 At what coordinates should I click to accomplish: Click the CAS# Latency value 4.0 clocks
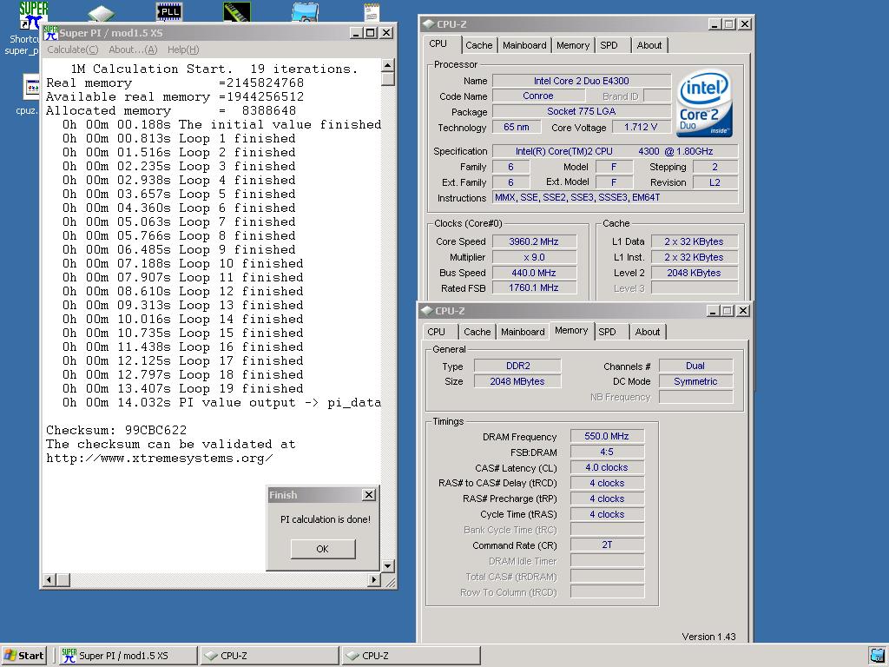tap(607, 467)
